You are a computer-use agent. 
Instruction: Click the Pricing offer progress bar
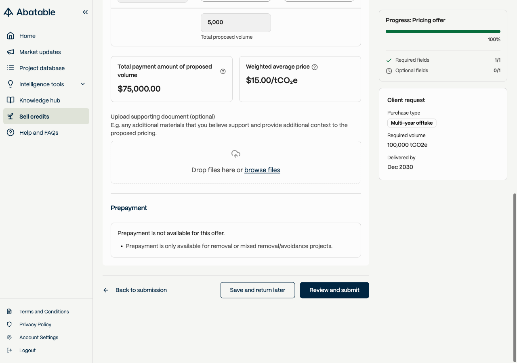click(443, 31)
